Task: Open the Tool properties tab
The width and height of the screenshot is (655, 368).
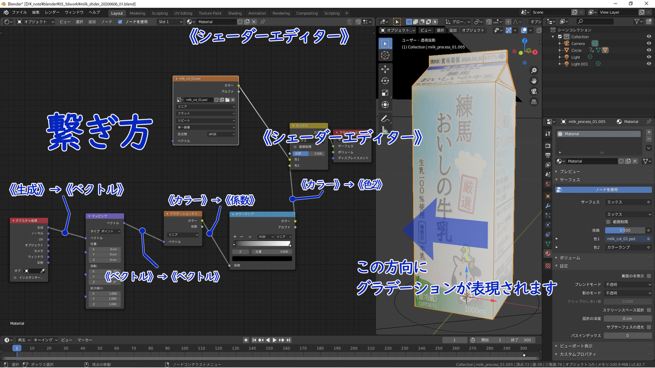Action: 548,134
